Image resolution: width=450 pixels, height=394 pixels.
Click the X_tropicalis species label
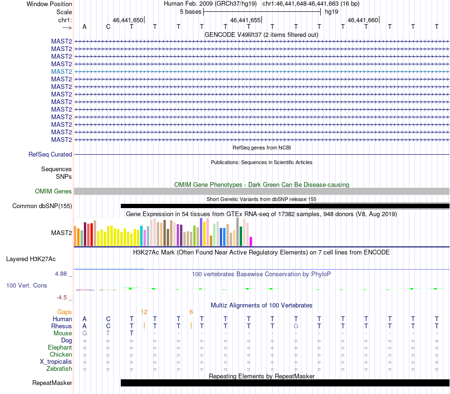pos(56,362)
